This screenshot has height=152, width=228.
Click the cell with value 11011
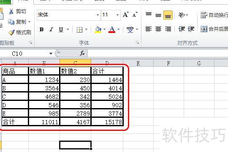[44, 122]
